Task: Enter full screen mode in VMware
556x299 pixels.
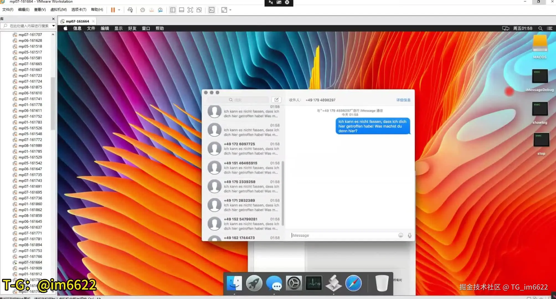Action: [x=190, y=10]
